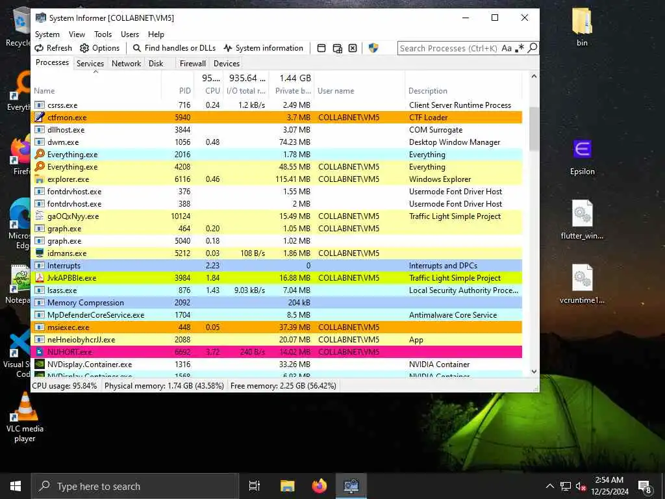Focus the Search Processes field
Screen dimensions: 665x499
(449, 48)
